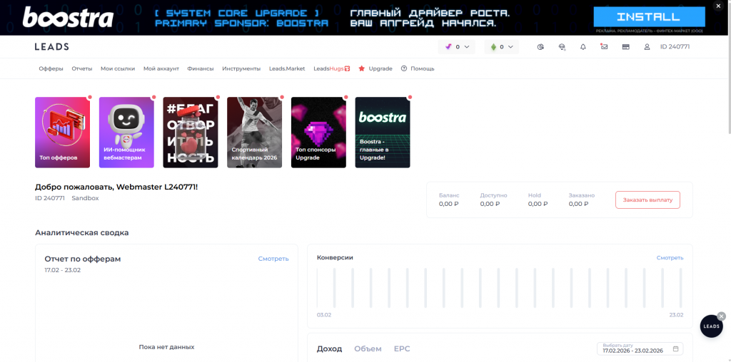Image resolution: width=731 pixels, height=362 pixels.
Task: Click the statistics pie chart icon
Action: click(540, 47)
